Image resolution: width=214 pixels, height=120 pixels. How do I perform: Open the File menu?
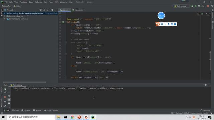point(6,2)
